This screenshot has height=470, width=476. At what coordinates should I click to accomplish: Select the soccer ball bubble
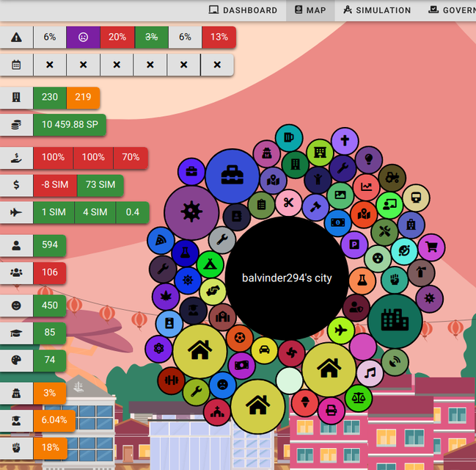point(240,338)
